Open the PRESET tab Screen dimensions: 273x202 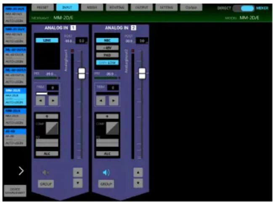tap(42, 7)
